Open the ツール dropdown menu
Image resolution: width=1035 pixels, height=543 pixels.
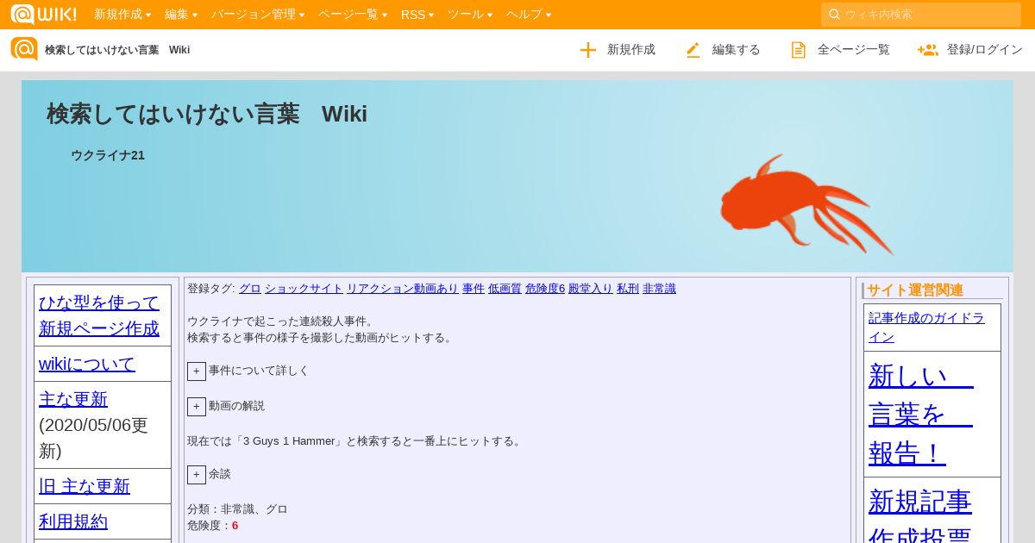(x=470, y=15)
